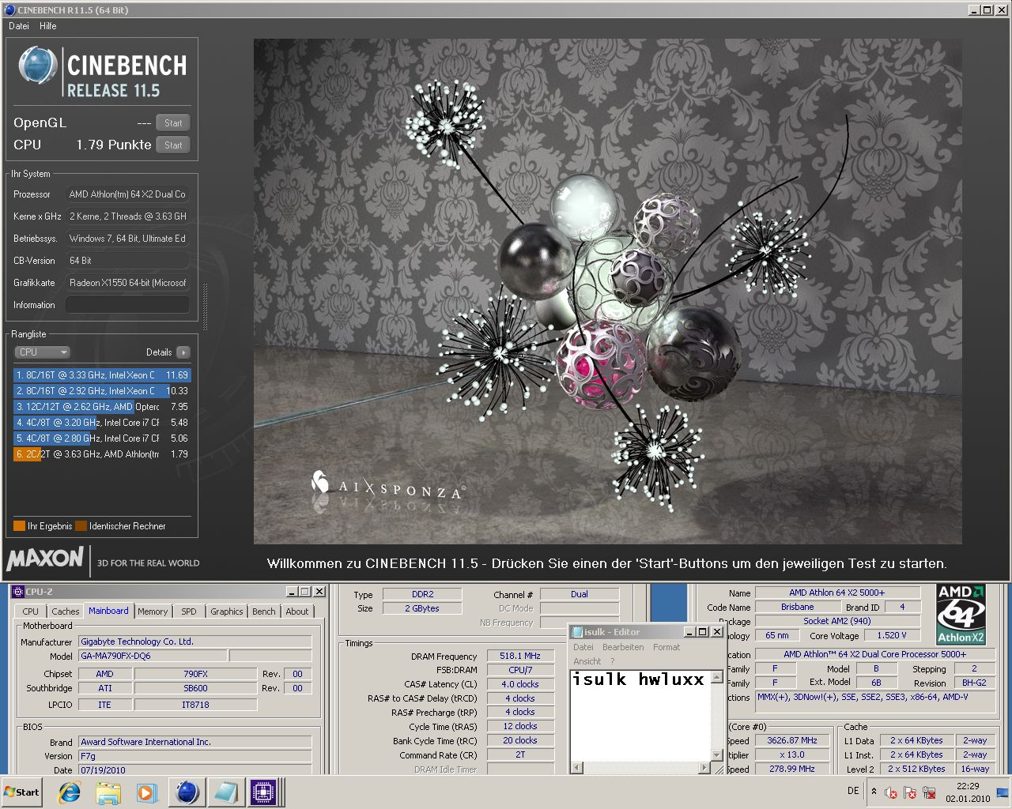Click Editor vertical scrollbar down arrow
The width and height of the screenshot is (1012, 809).
[x=718, y=755]
